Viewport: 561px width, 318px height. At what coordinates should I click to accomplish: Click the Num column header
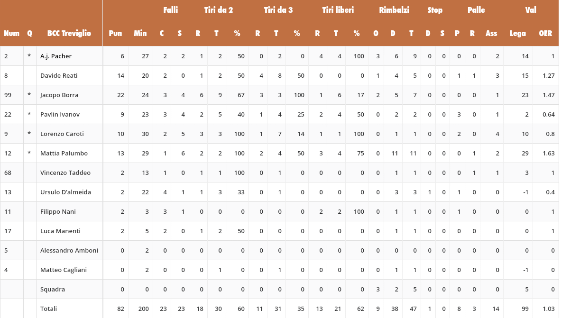pos(12,33)
